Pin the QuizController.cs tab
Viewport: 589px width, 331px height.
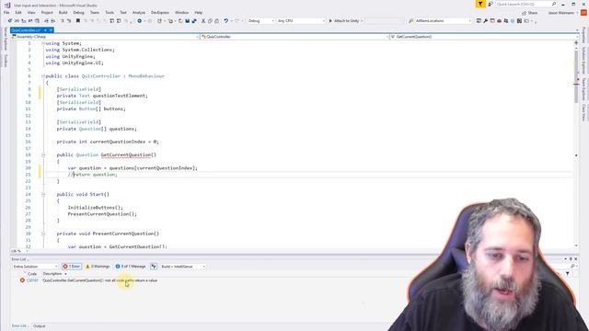45,30
